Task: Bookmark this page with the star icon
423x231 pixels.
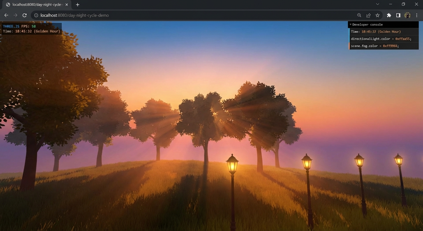Action: coord(378,15)
